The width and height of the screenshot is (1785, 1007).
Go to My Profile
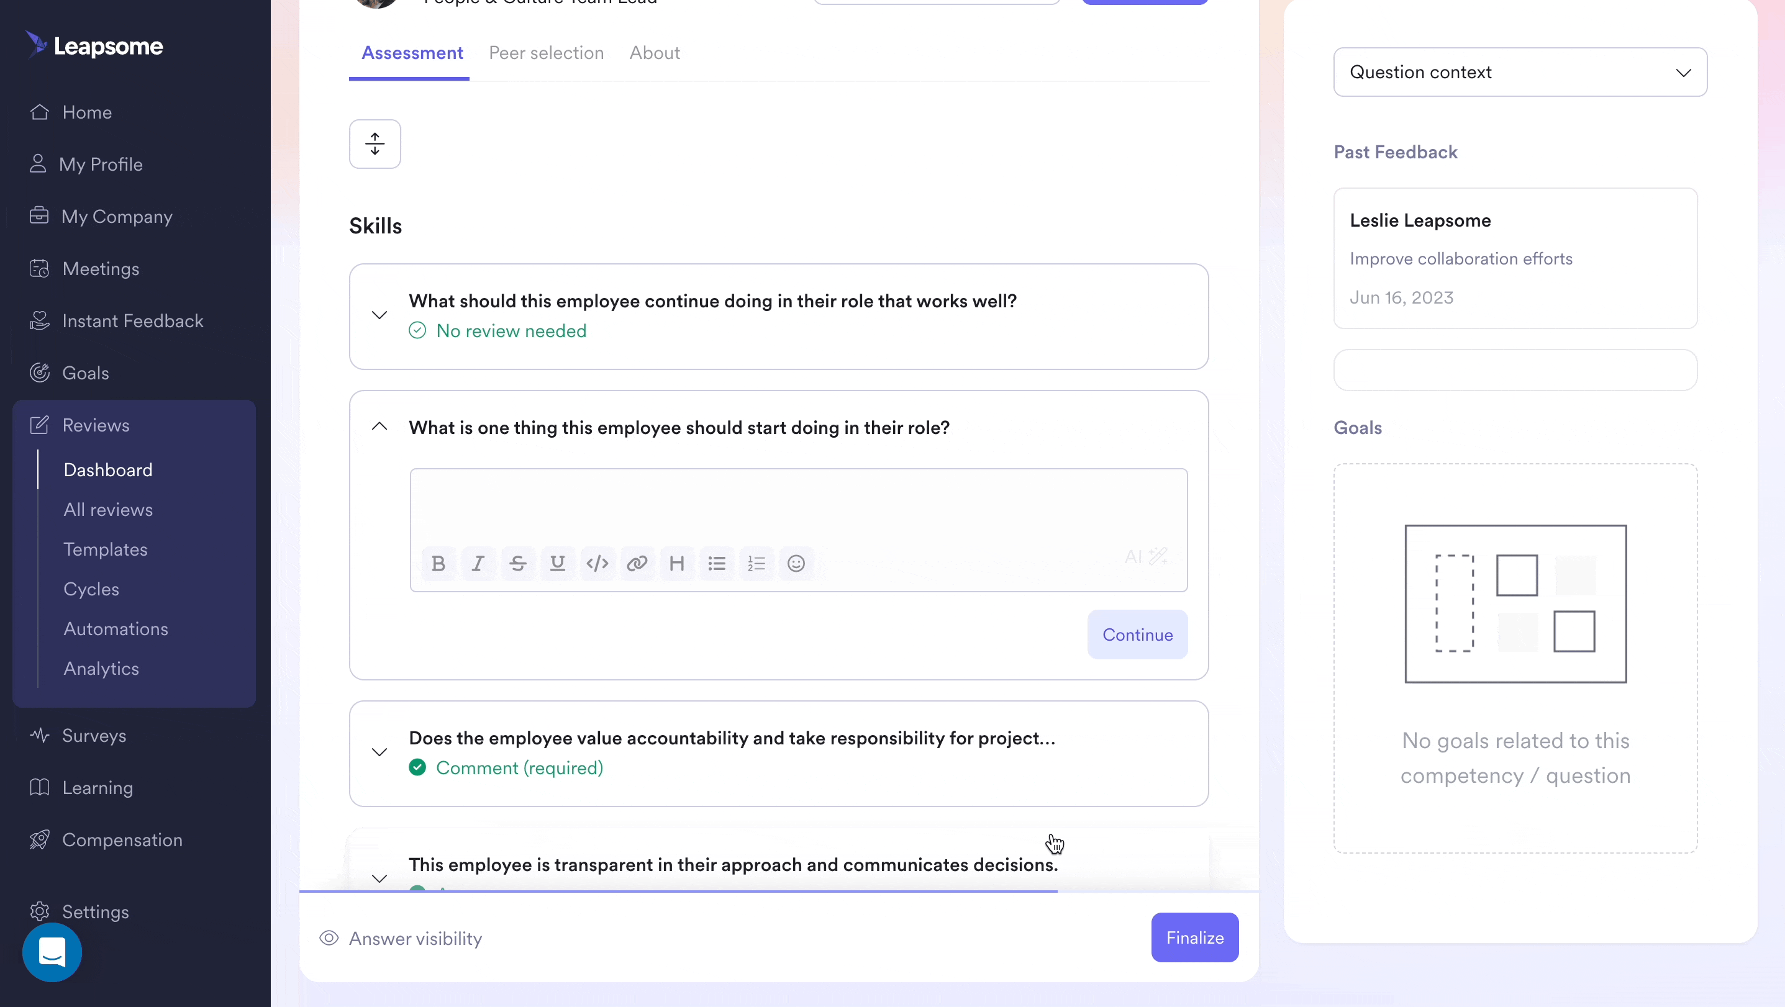click(86, 164)
